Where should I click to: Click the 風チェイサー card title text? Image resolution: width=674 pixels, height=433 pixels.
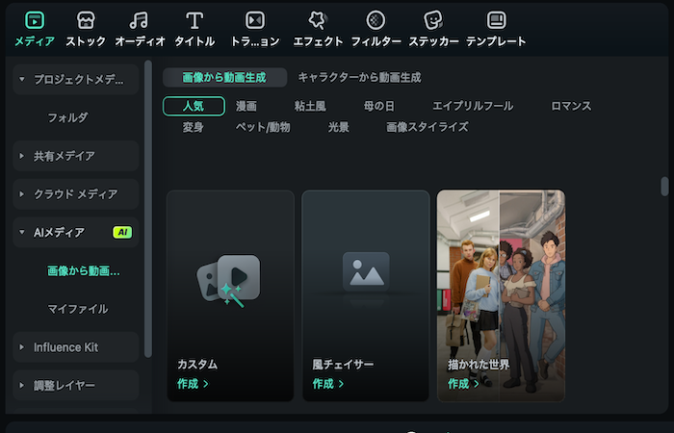tap(343, 365)
